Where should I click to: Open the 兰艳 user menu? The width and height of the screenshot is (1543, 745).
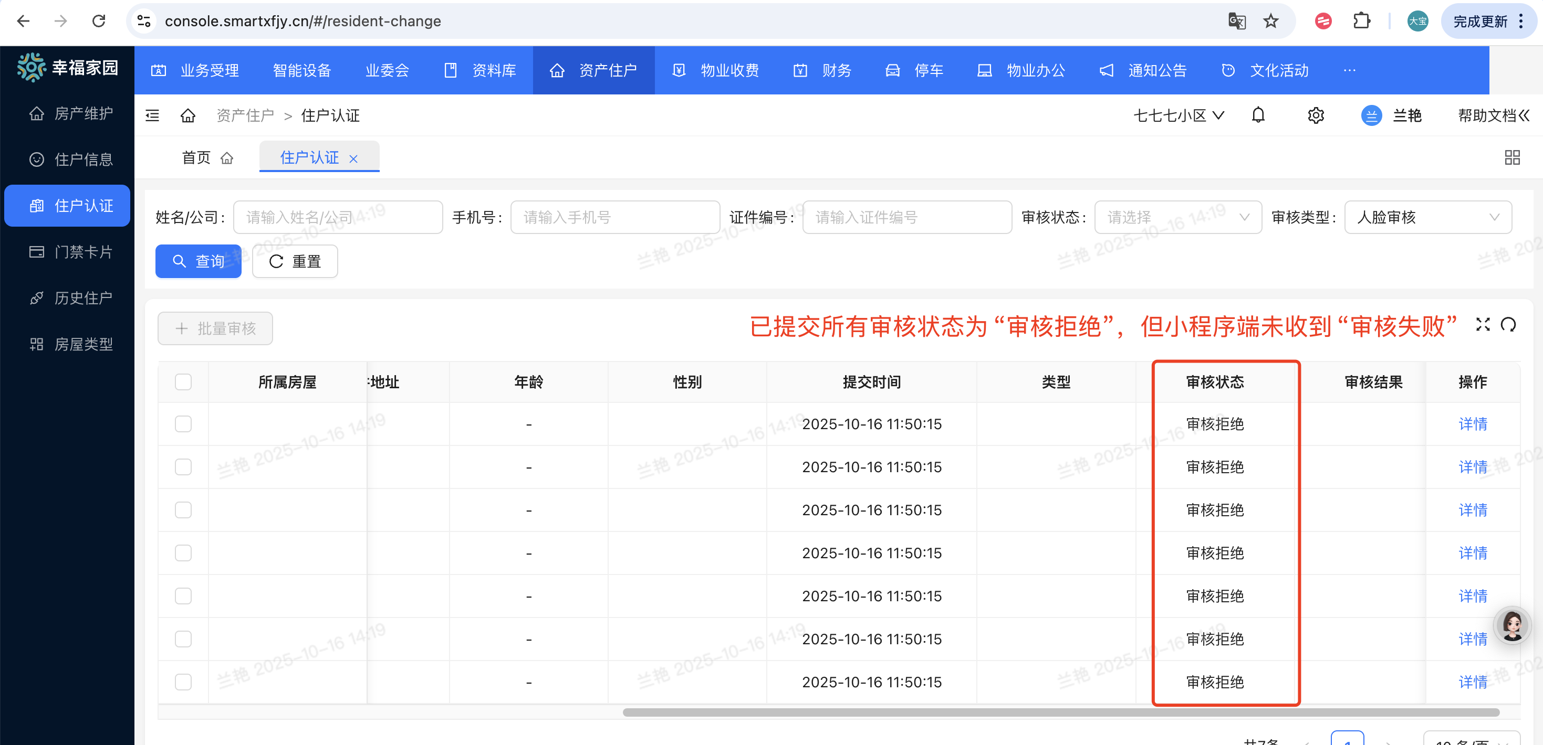coord(1391,115)
